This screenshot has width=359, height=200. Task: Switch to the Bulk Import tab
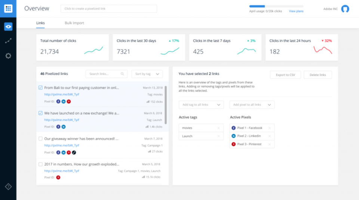pos(74,23)
